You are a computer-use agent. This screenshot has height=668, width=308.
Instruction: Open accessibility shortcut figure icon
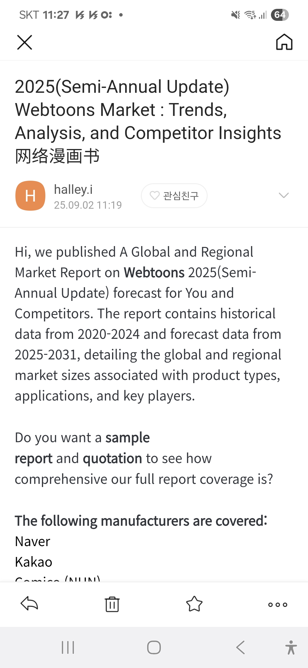pyautogui.click(x=291, y=647)
